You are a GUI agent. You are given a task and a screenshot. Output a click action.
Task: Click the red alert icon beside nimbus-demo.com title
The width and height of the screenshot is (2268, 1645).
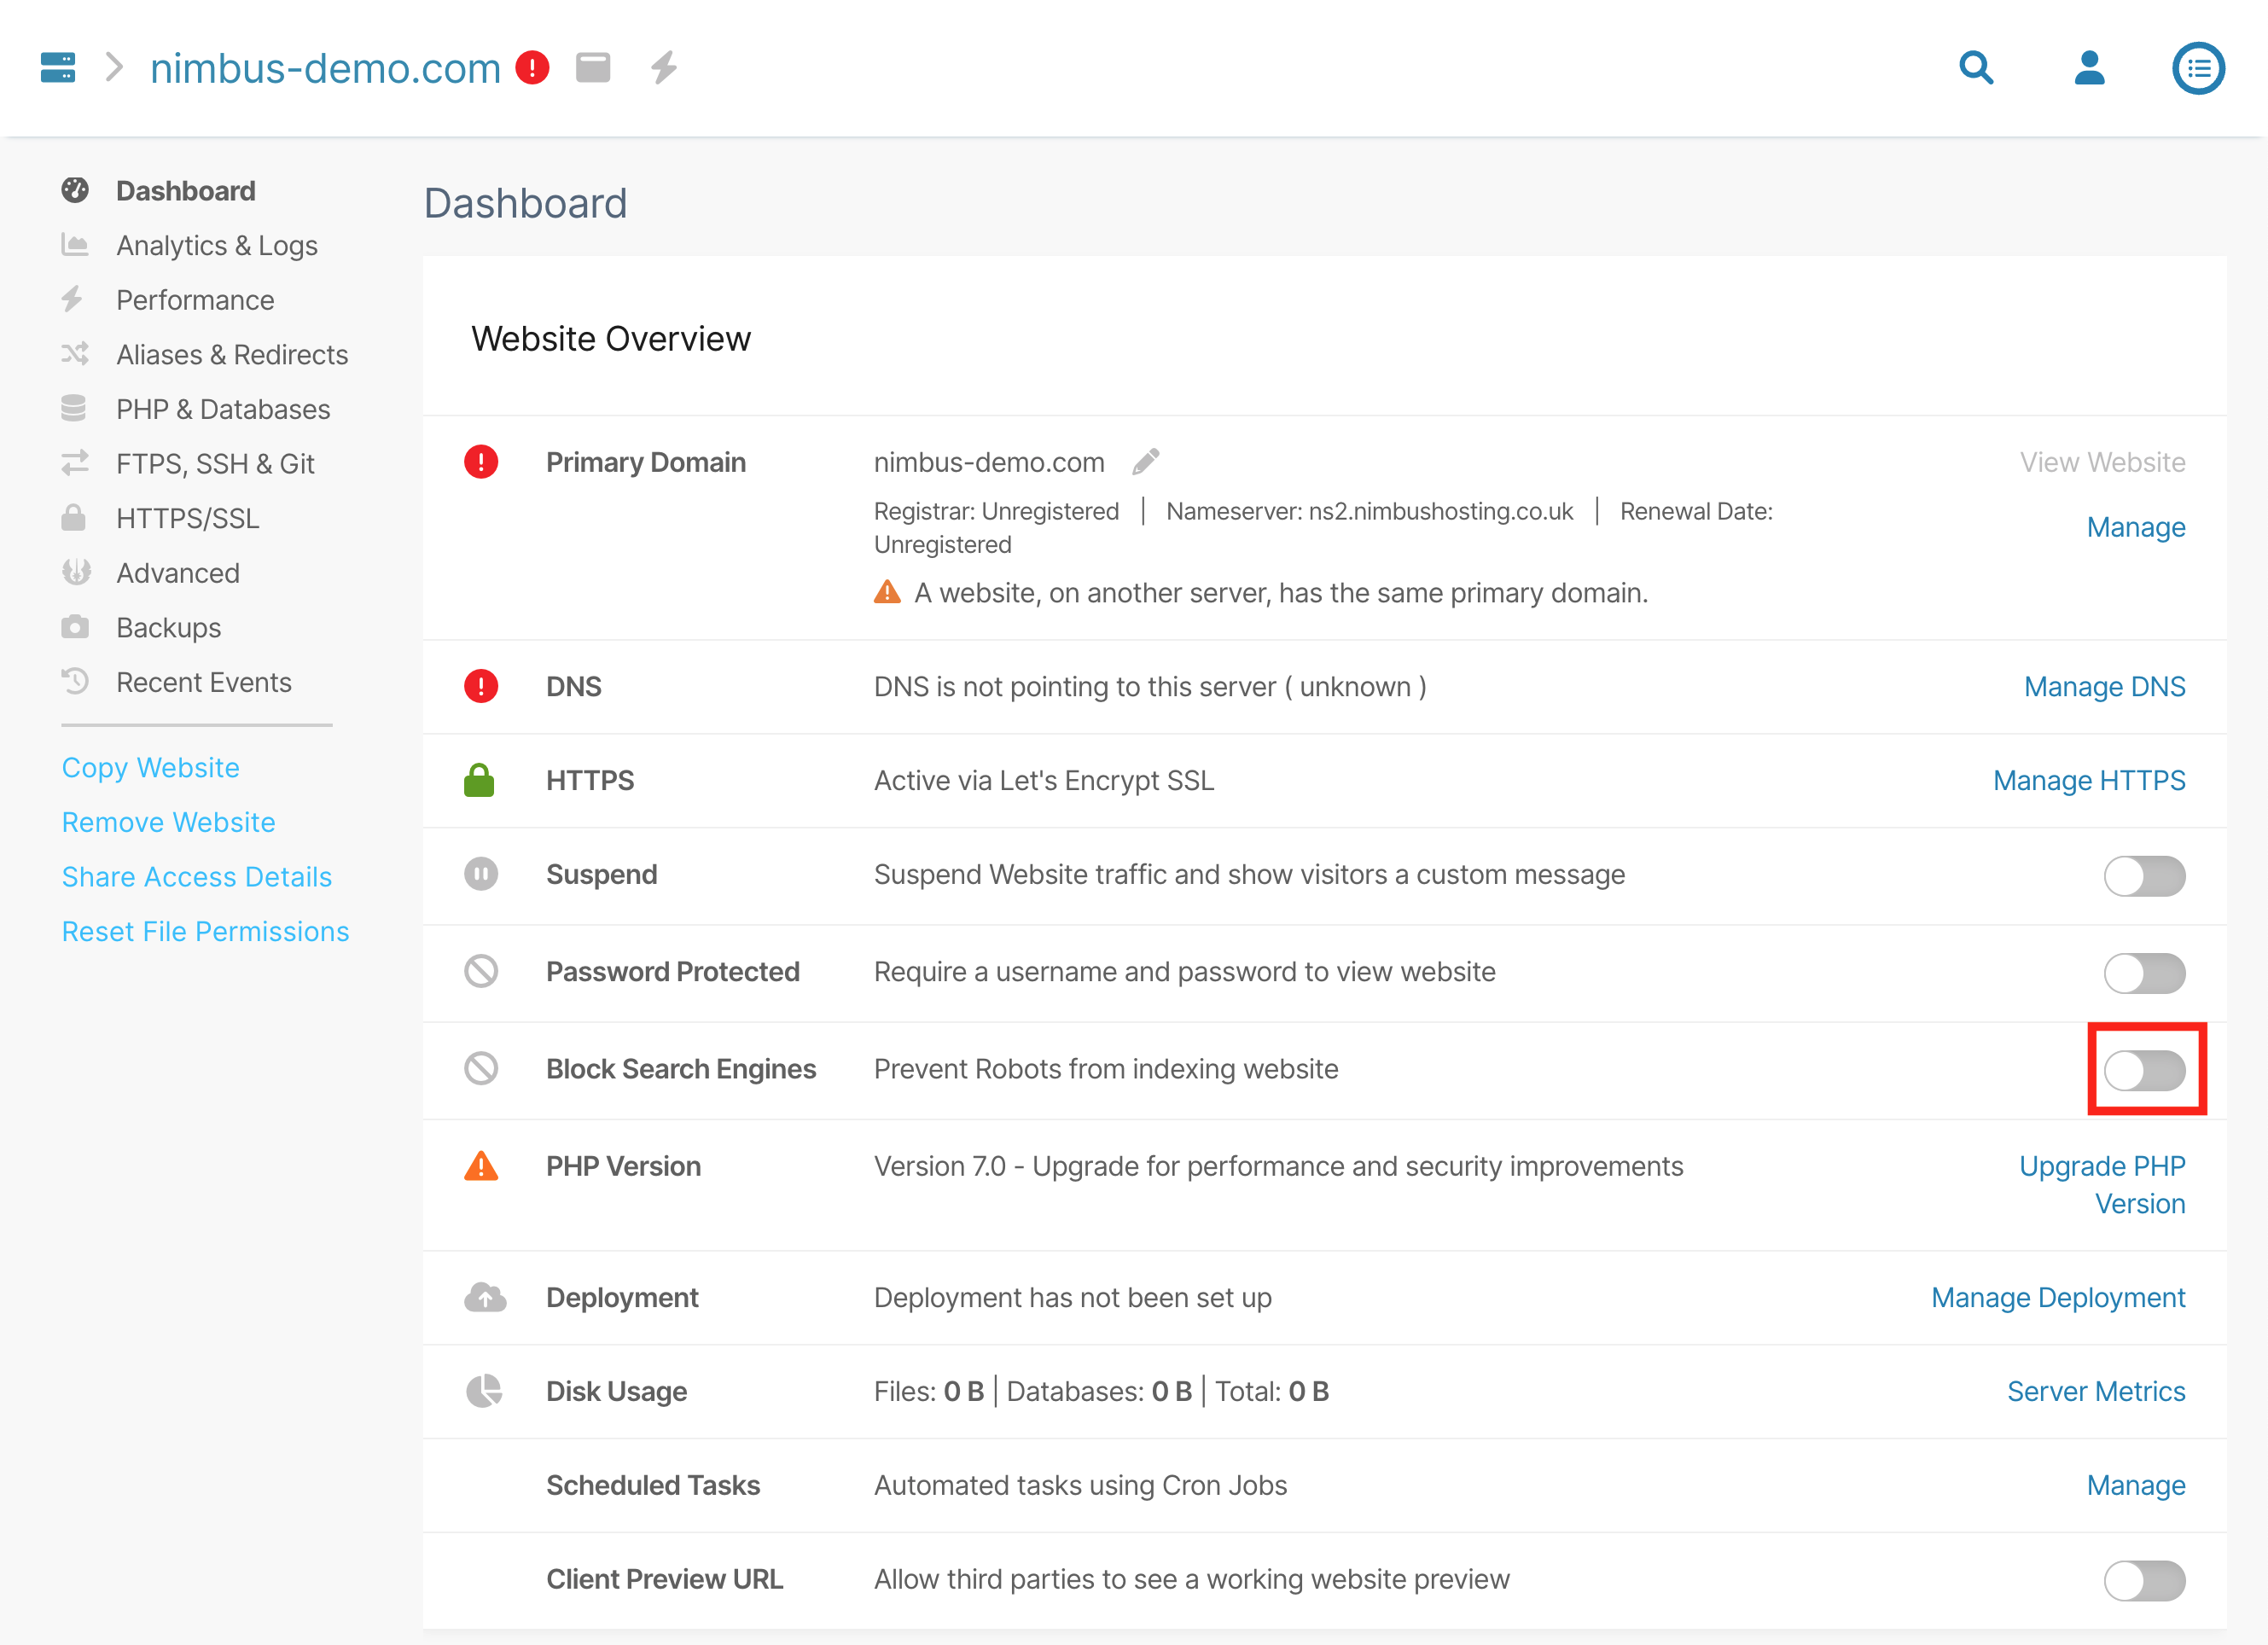point(532,68)
